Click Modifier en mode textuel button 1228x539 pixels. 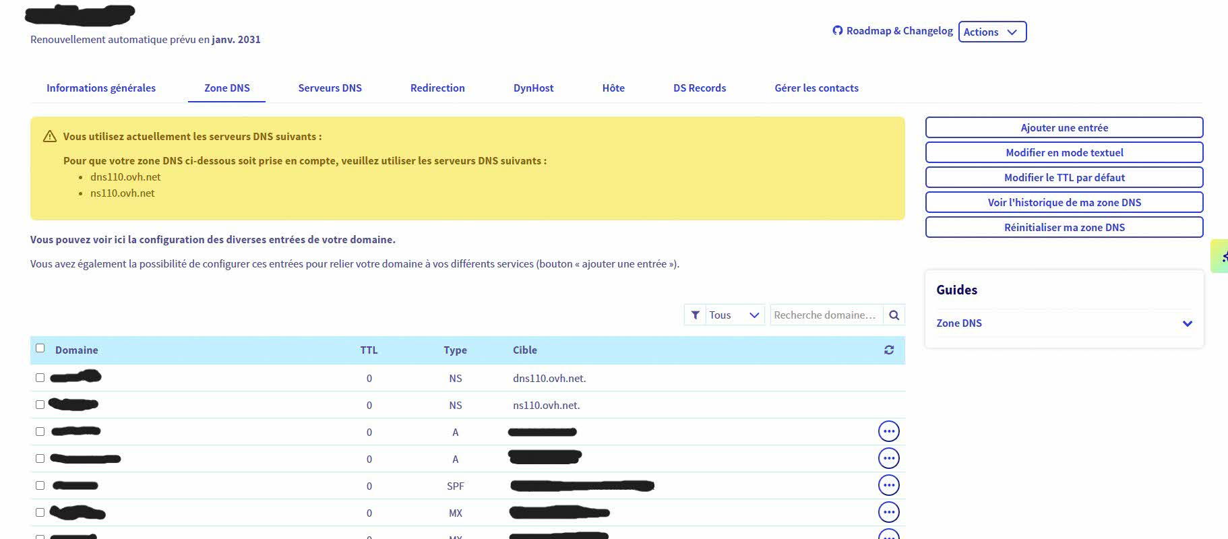click(x=1064, y=152)
